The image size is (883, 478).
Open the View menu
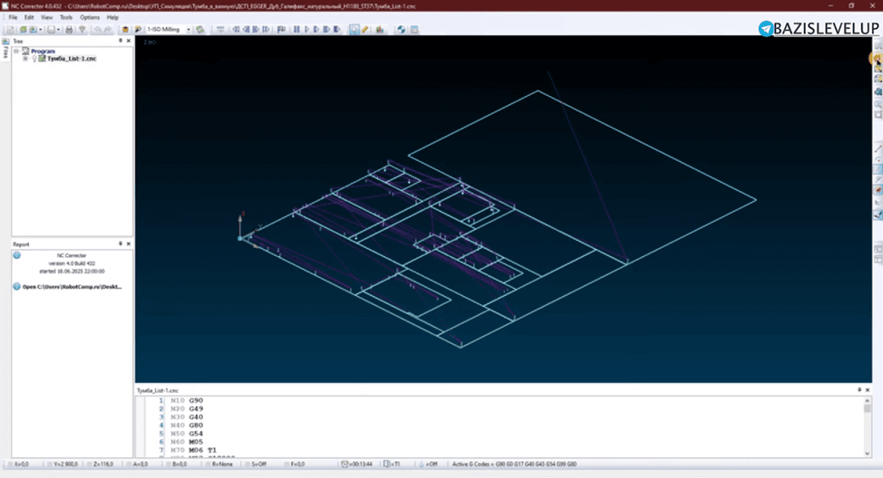47,17
